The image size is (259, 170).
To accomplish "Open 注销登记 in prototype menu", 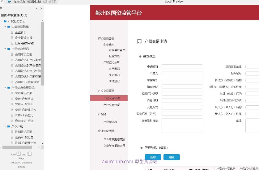I will point(114,81).
